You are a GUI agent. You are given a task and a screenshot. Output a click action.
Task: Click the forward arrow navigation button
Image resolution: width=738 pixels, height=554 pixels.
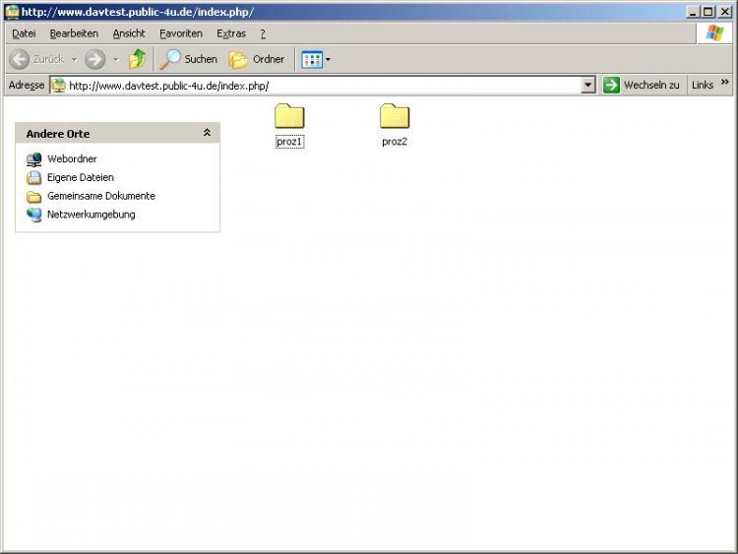tap(94, 59)
